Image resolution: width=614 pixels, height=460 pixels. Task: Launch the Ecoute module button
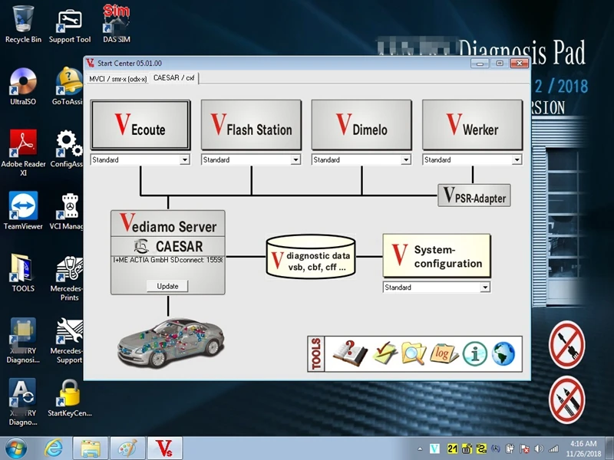pos(140,125)
